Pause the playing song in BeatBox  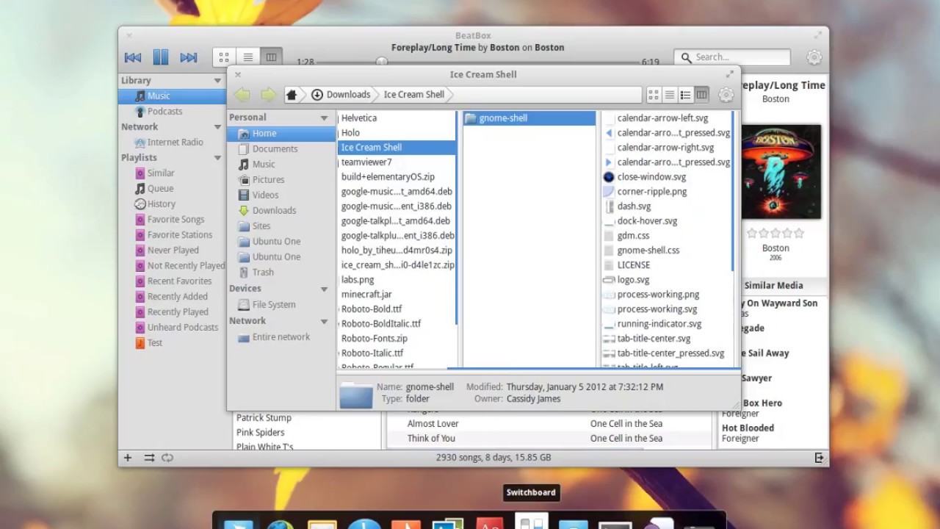pyautogui.click(x=161, y=57)
